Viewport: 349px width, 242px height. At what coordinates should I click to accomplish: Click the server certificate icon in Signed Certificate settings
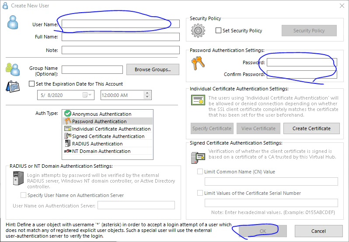pos(198,158)
